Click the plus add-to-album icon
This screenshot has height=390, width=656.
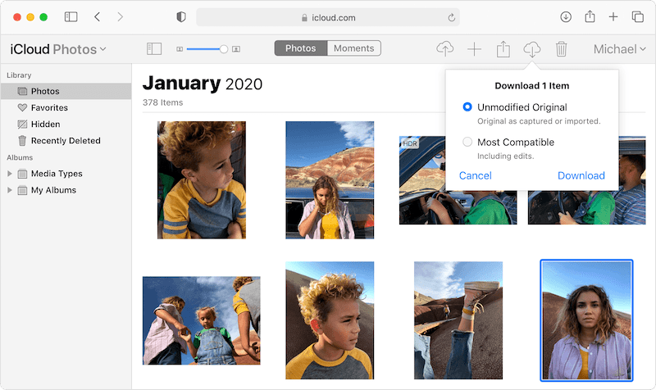[x=474, y=49]
